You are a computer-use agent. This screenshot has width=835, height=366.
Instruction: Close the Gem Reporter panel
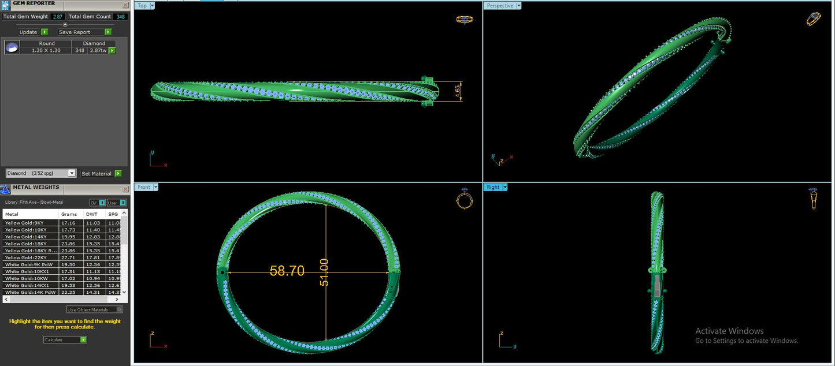click(x=125, y=5)
